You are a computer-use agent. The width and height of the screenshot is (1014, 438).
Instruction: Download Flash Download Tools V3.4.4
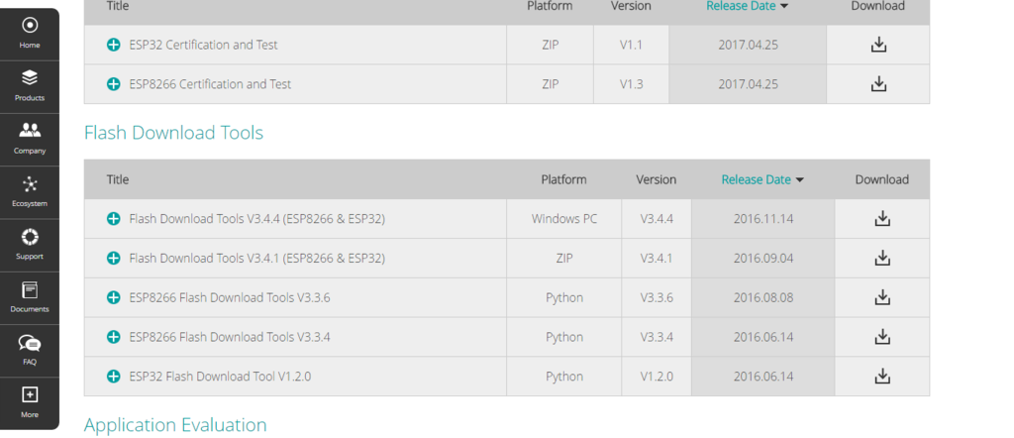[x=881, y=219]
